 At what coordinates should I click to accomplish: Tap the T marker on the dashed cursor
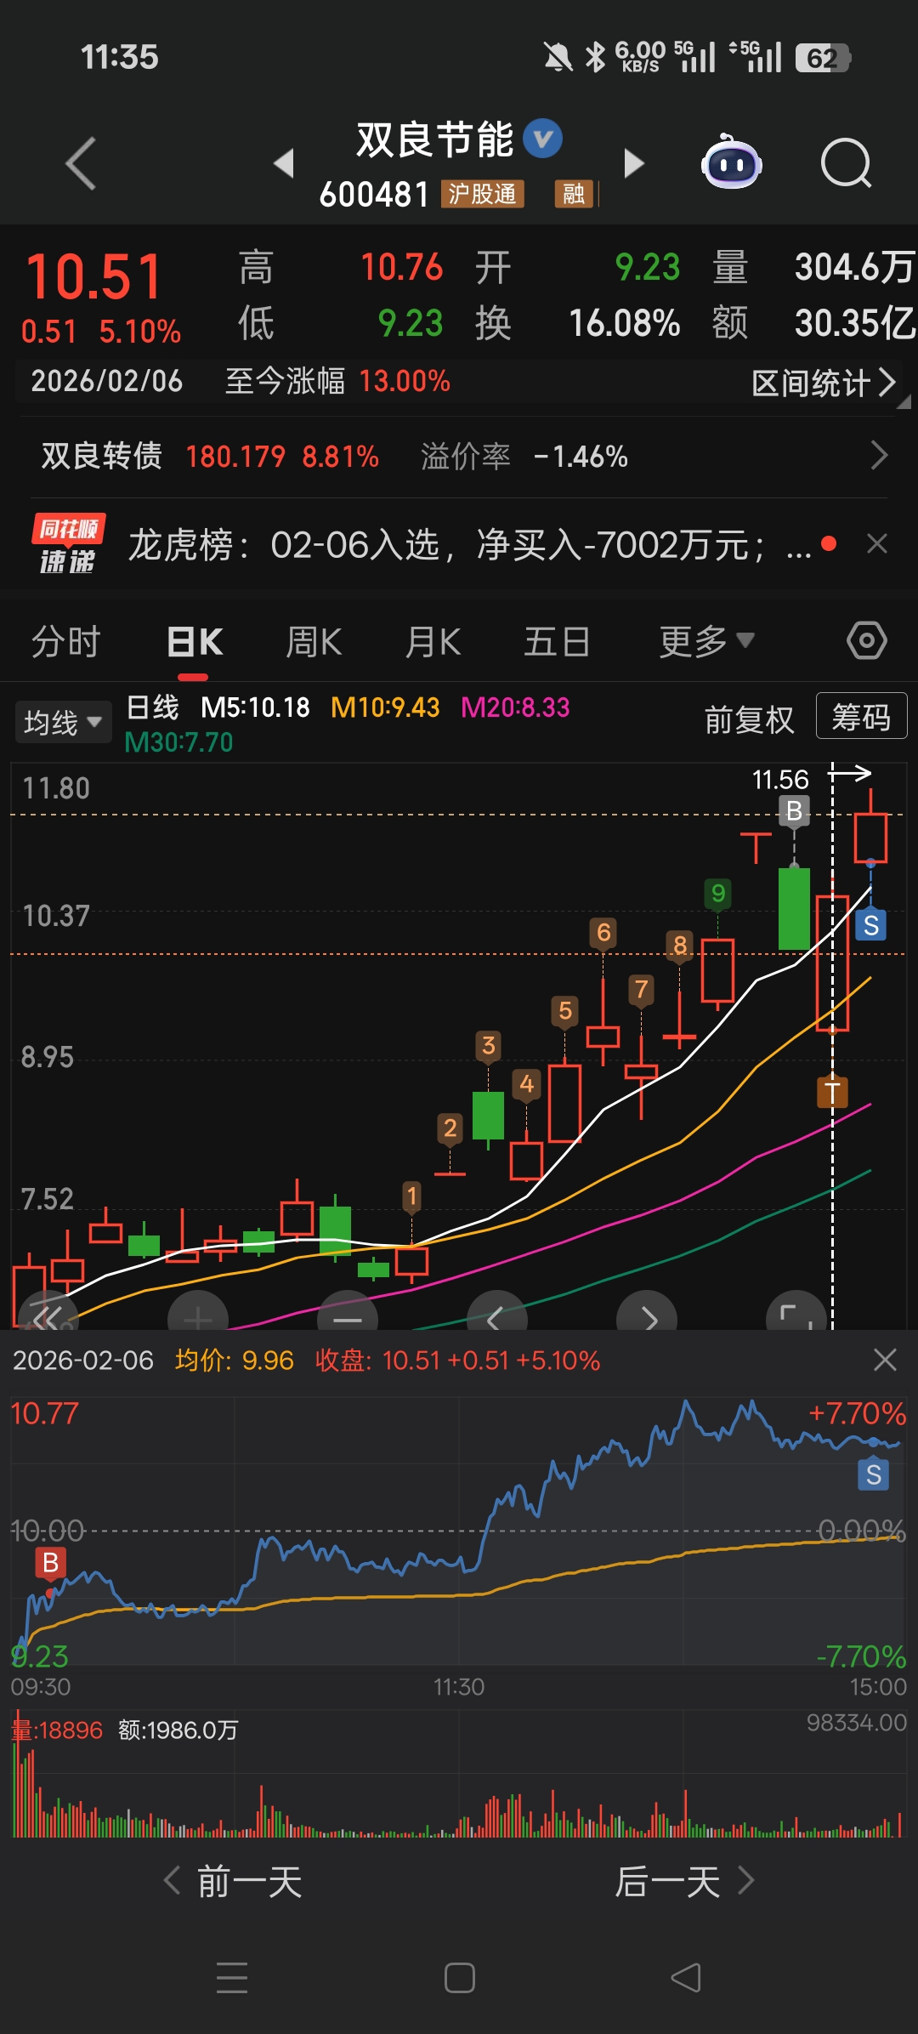tap(832, 1092)
